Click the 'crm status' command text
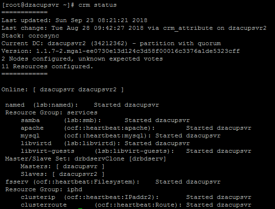This screenshot has width=275, height=209. pos(97,5)
